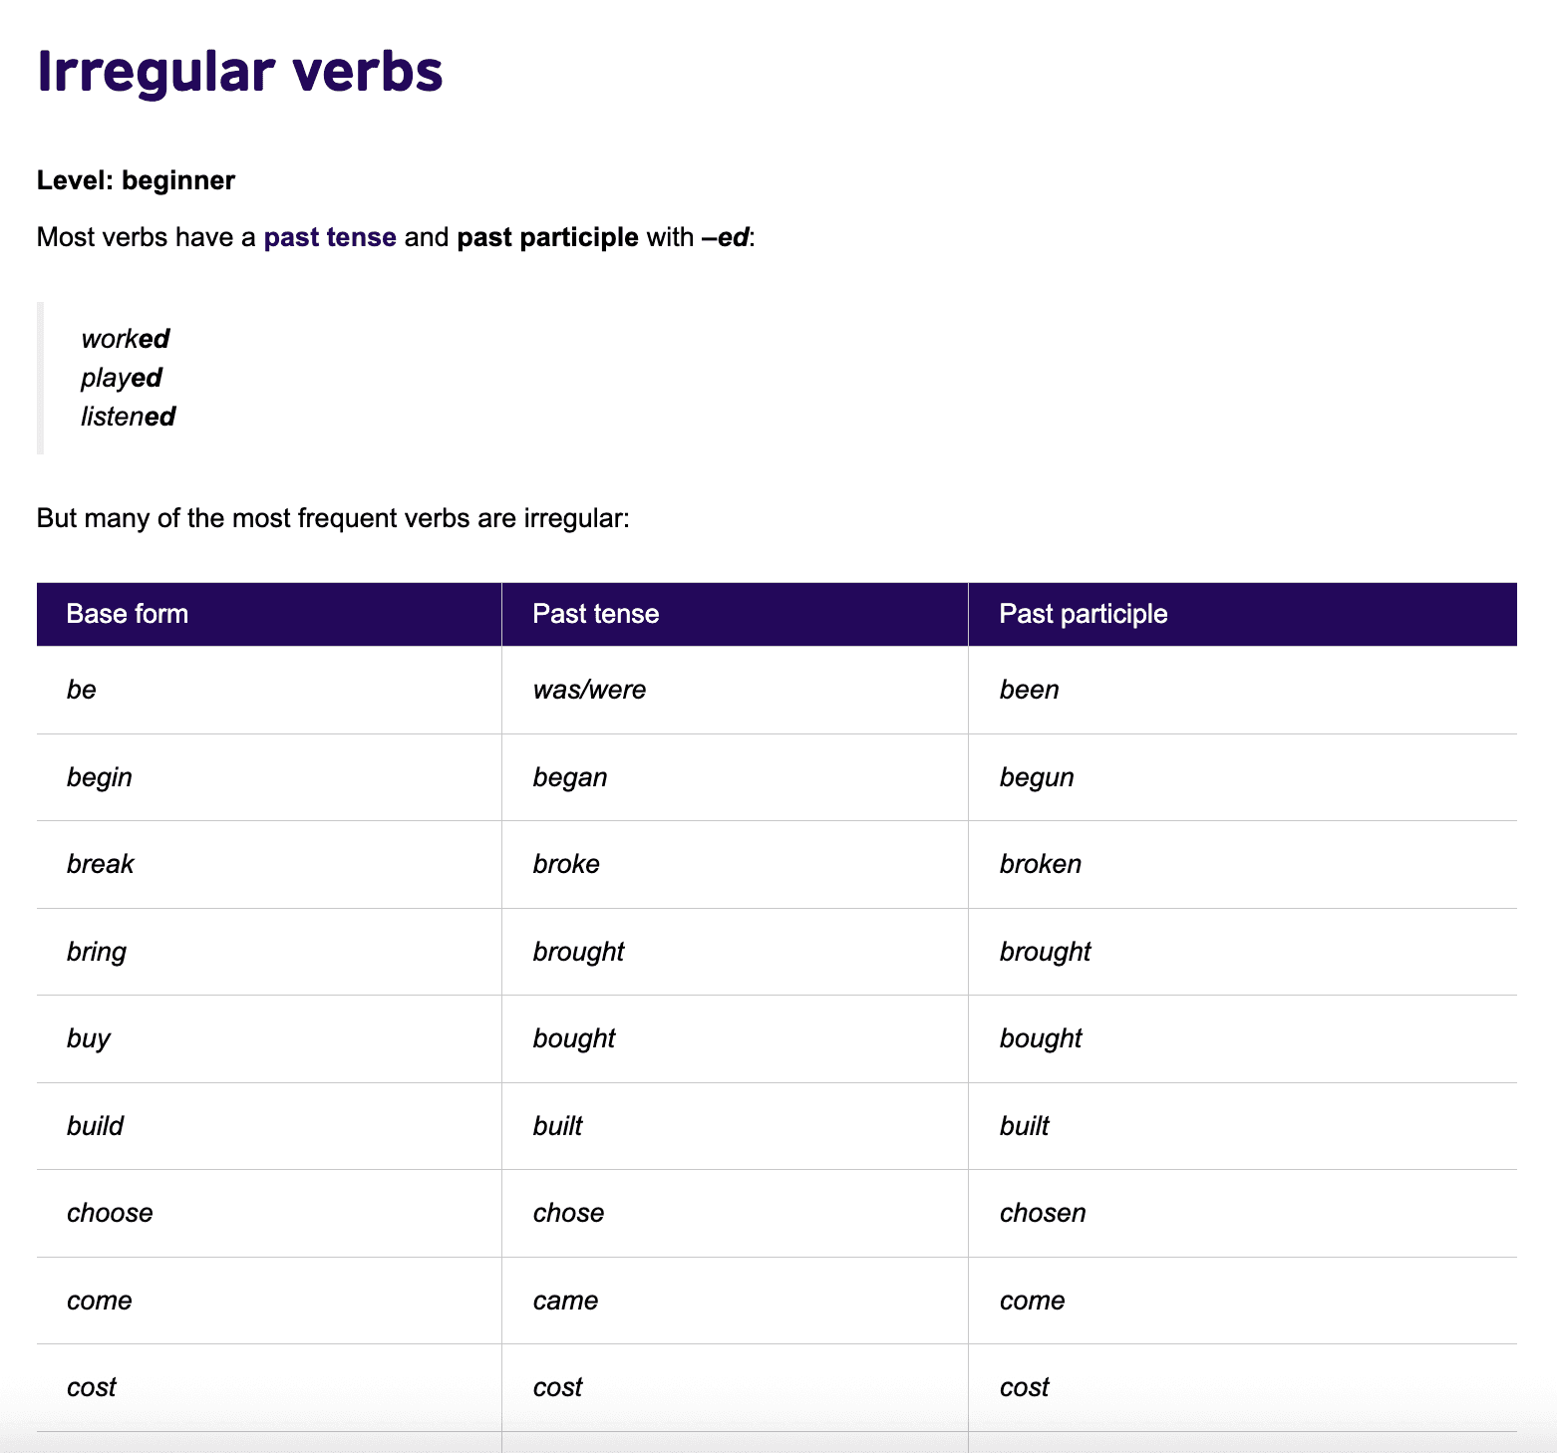The height and width of the screenshot is (1453, 1557).
Task: Click the 'Level: beginner' label
Action: (136, 180)
